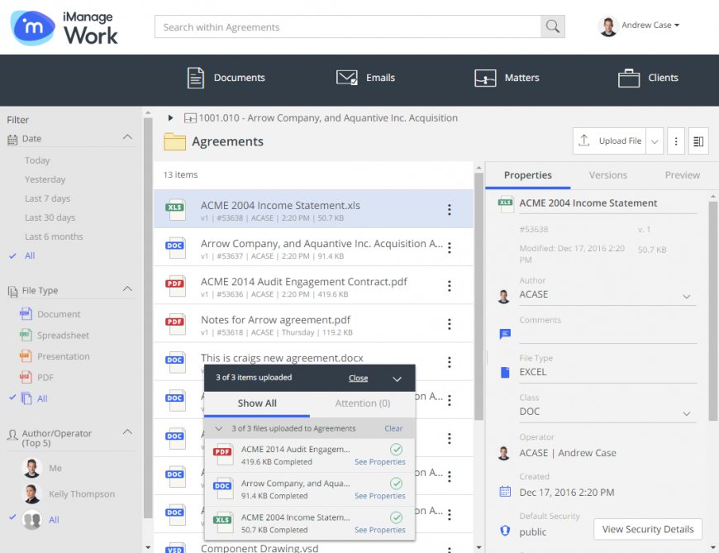Click the PDF icon of ACME 2014 Audit Engagement Contract
The height and width of the screenshot is (553, 719).
(175, 285)
